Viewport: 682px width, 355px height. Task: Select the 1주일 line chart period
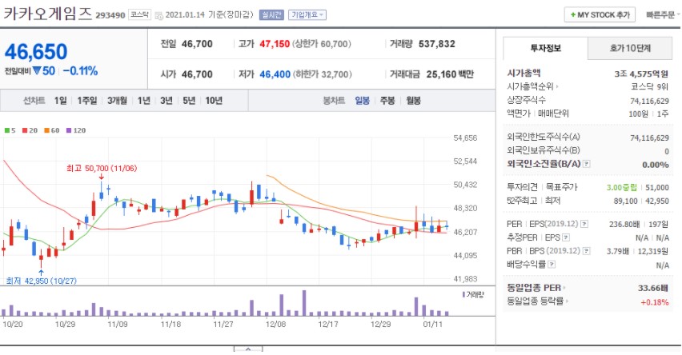pyautogui.click(x=87, y=101)
